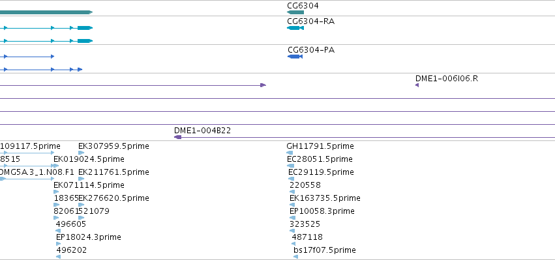This screenshot has height=260, width=555.
Task: Click the EC29119.5prime arrow glyph
Action: 291,179
